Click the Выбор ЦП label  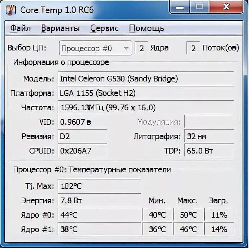(x=27, y=48)
